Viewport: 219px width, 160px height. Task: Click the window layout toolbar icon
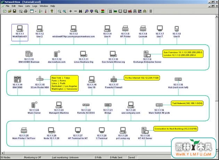32,11
